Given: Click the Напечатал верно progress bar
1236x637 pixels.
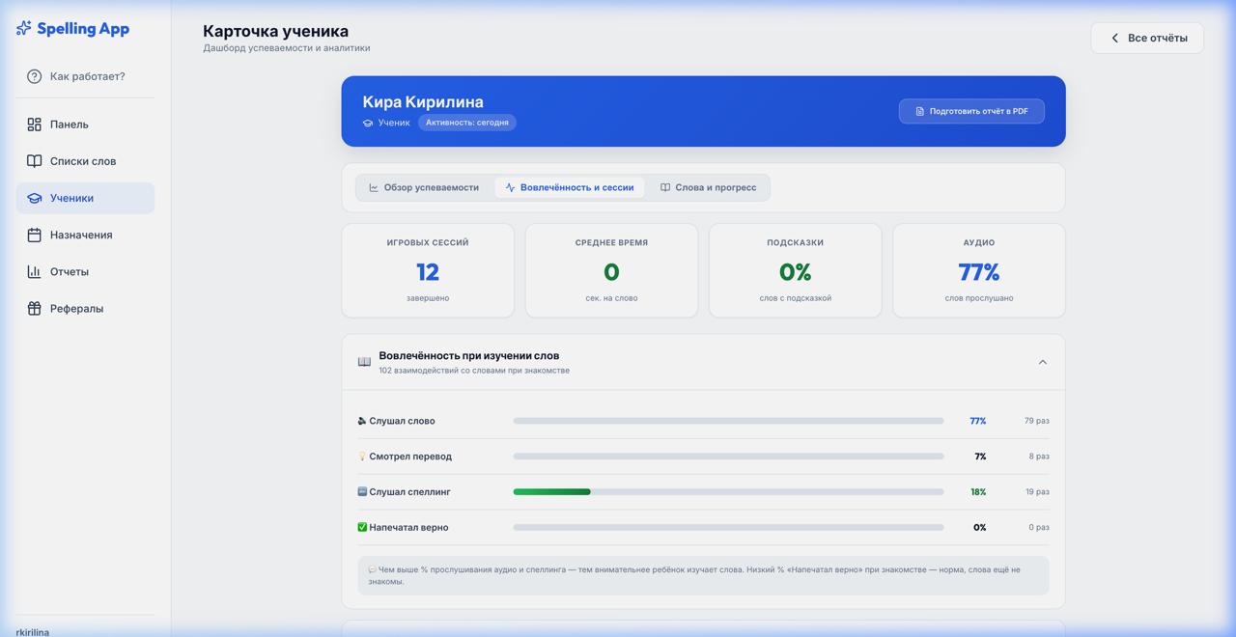Looking at the screenshot, I should (728, 527).
